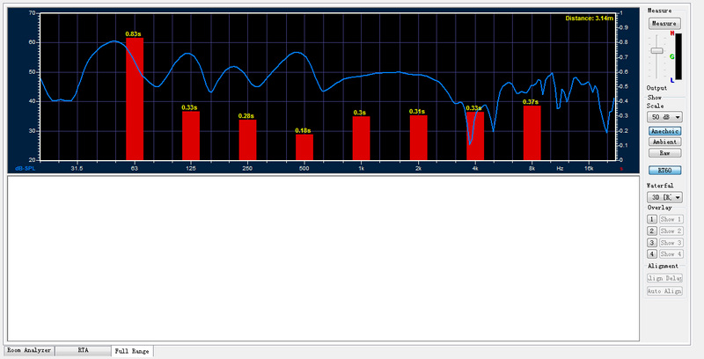Click the dB-SPL axis label
This screenshot has height=359, width=704.
(x=26, y=169)
